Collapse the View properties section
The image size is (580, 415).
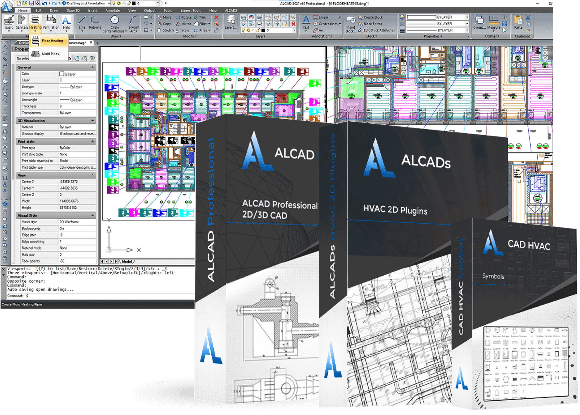92,175
